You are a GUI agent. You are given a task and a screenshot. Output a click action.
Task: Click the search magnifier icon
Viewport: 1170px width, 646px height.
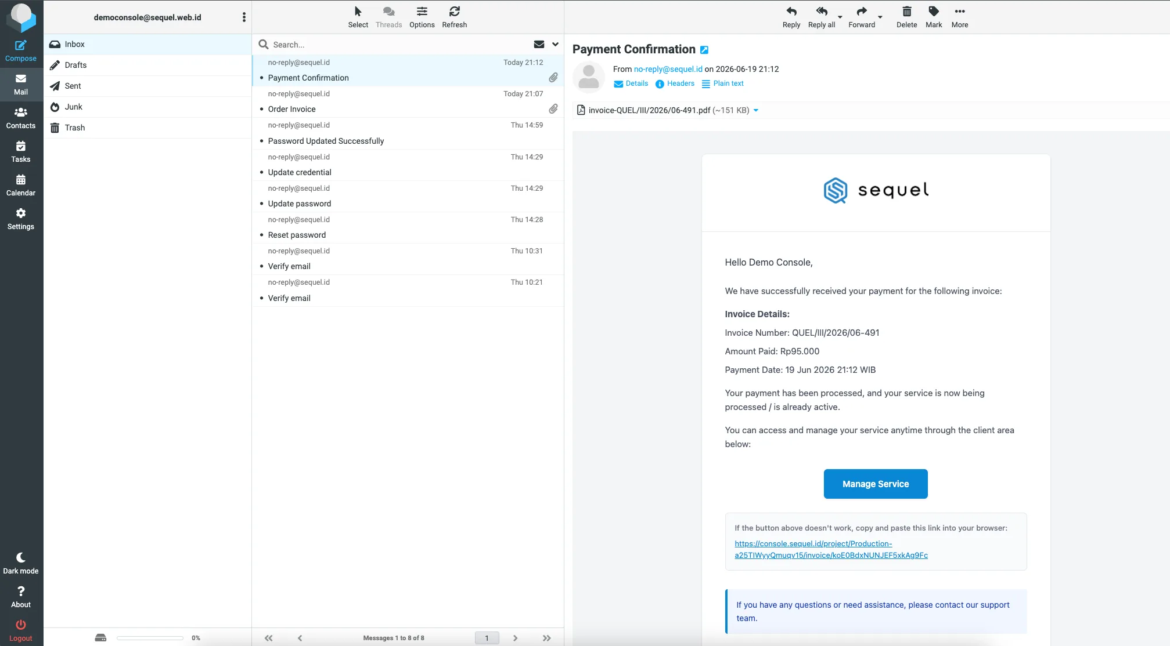pyautogui.click(x=264, y=45)
